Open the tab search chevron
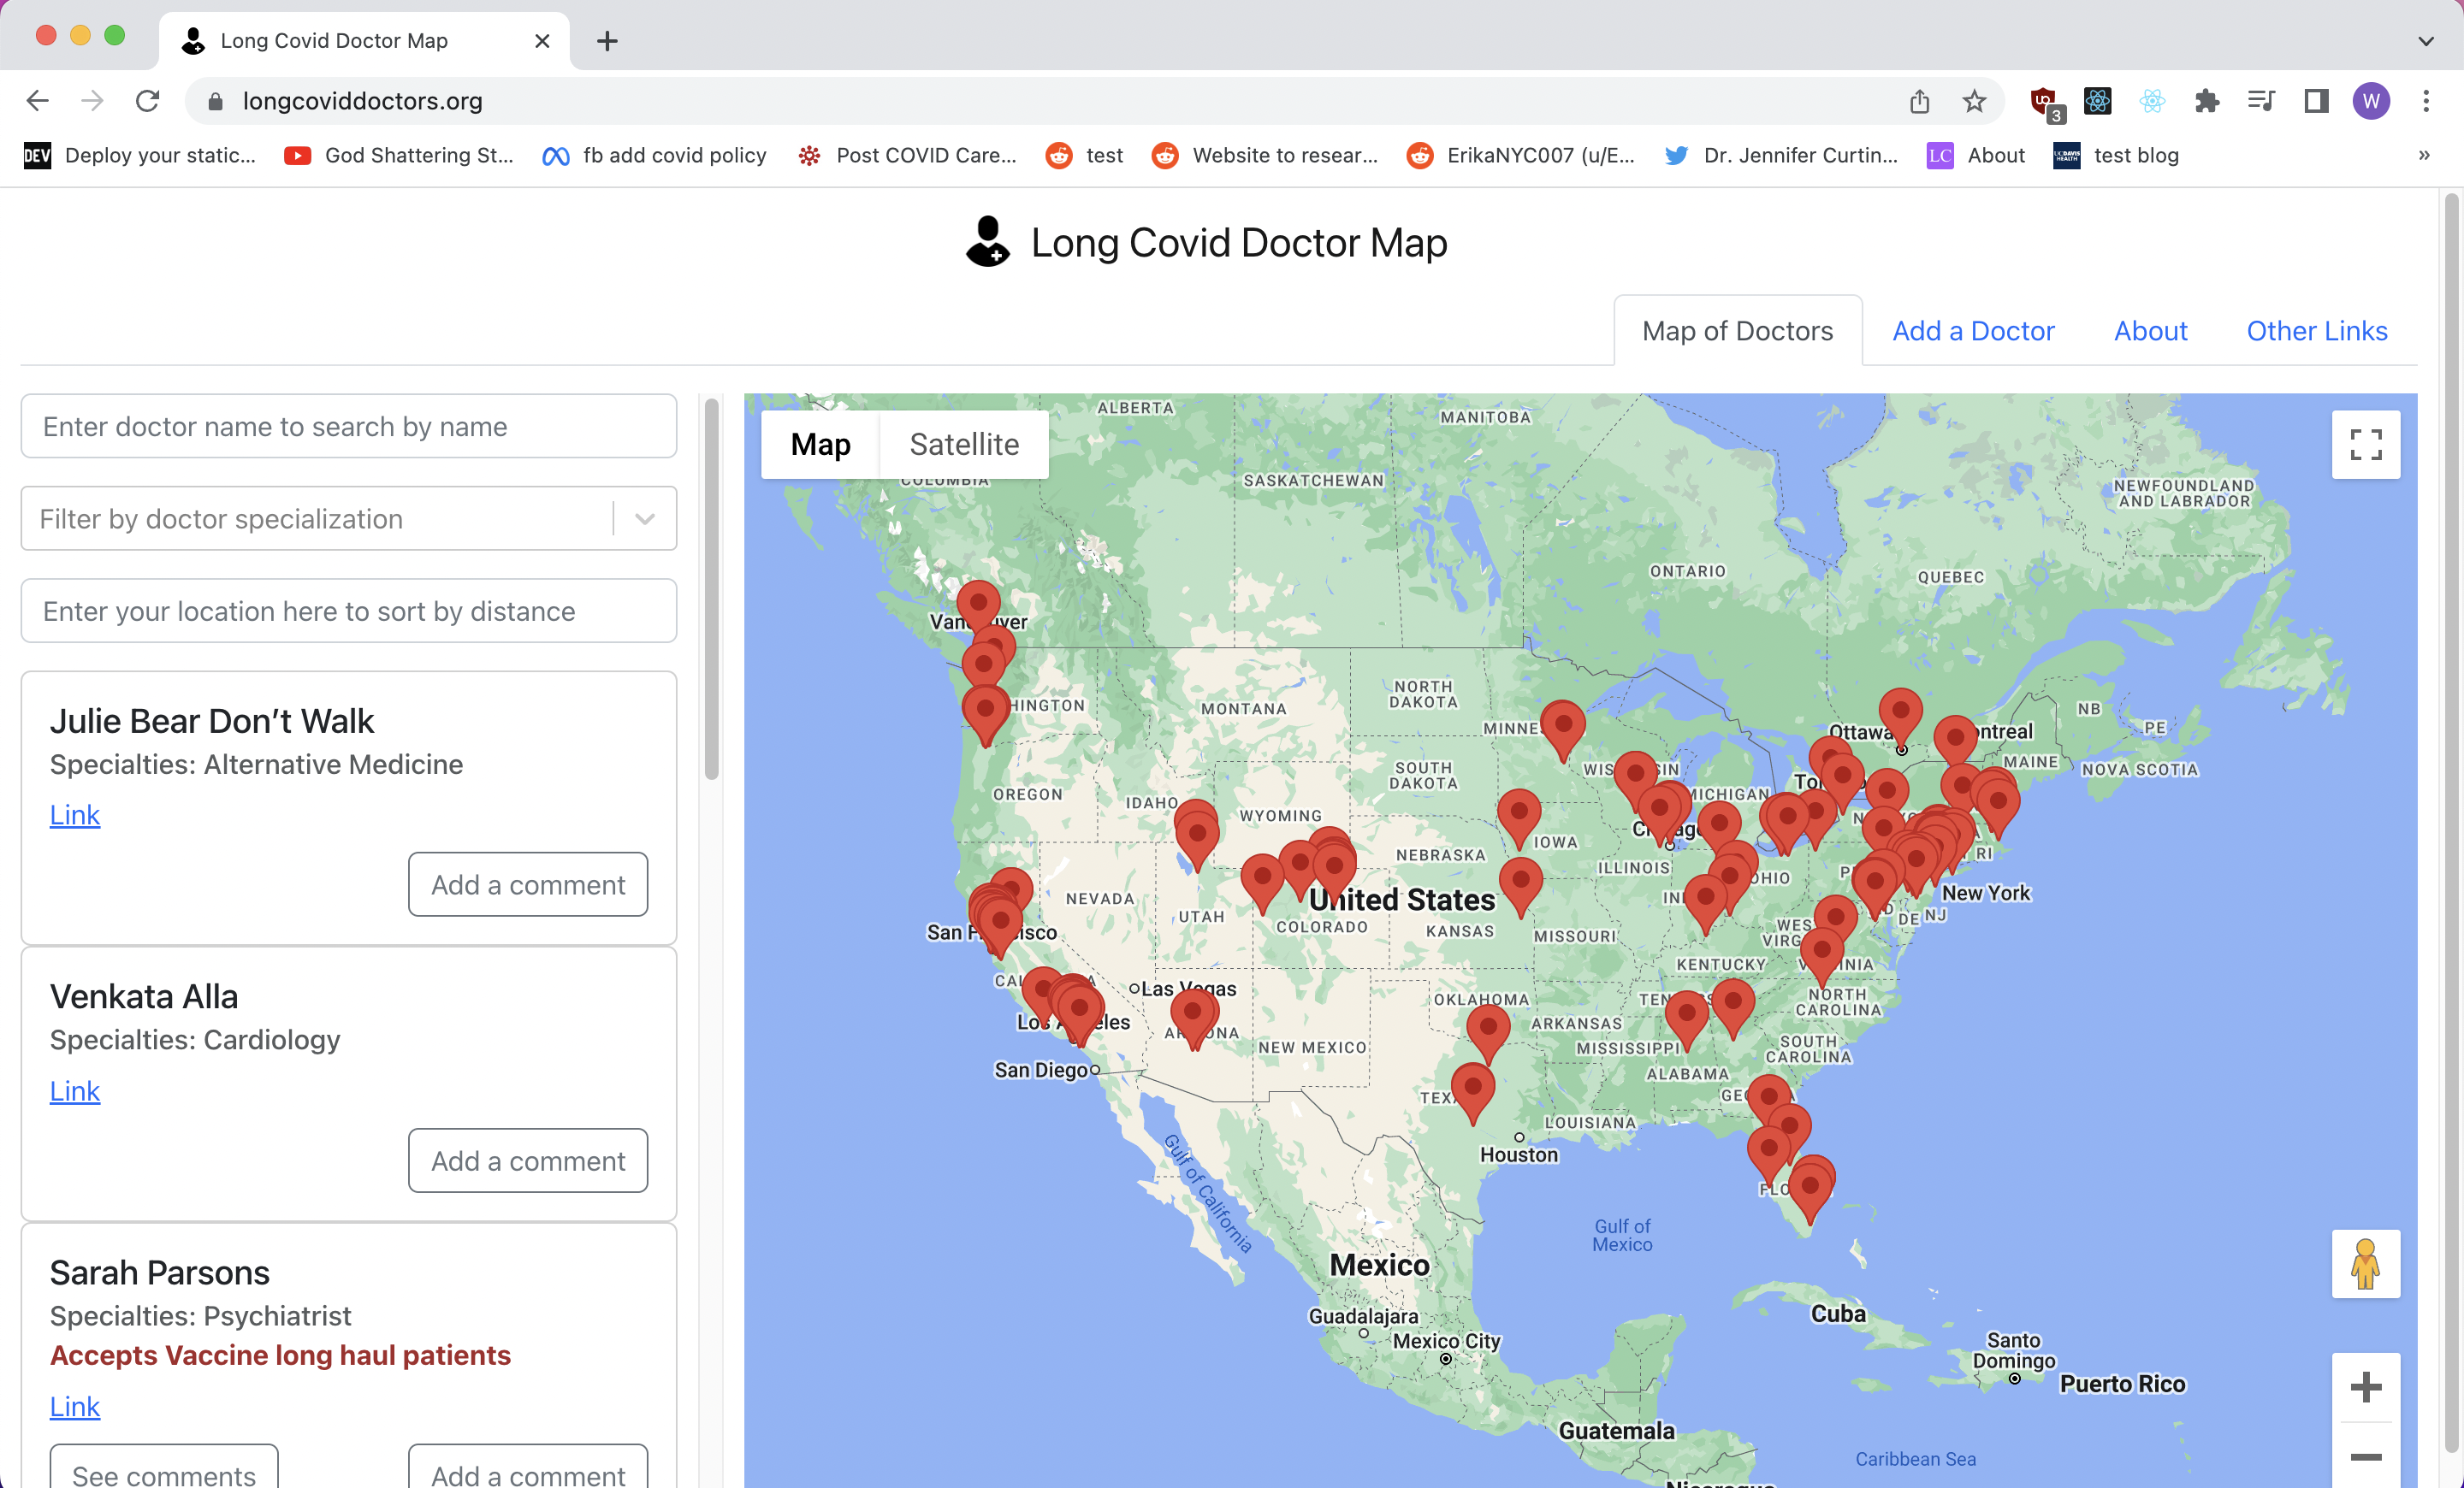This screenshot has height=1488, width=2464. click(x=2426, y=41)
